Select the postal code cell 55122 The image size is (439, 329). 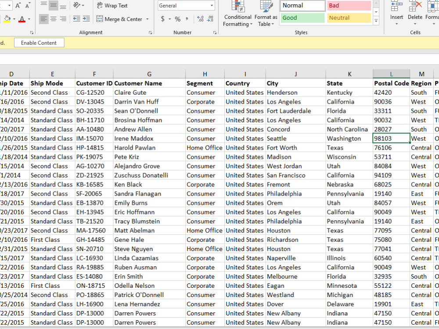(x=391, y=286)
